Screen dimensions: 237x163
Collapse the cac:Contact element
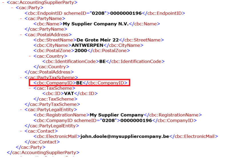21,131
